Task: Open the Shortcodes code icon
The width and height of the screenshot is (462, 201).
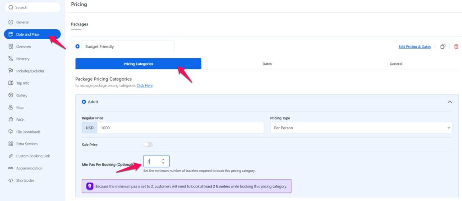Action: point(11,180)
